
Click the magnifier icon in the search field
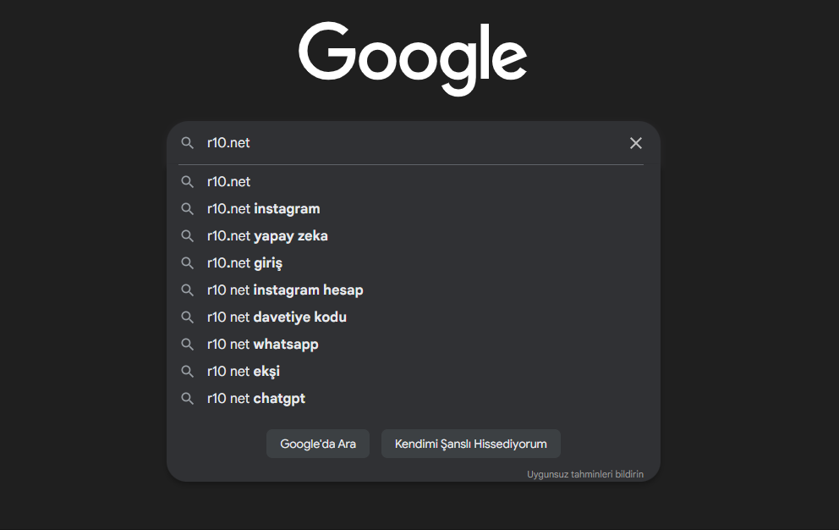[x=188, y=143]
